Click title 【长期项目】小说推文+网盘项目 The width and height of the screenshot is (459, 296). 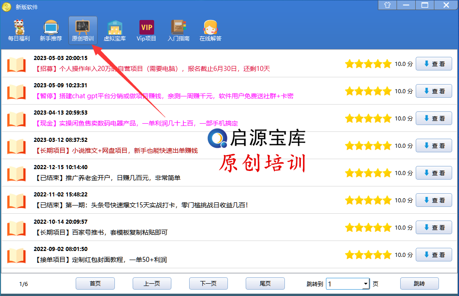tap(116, 151)
